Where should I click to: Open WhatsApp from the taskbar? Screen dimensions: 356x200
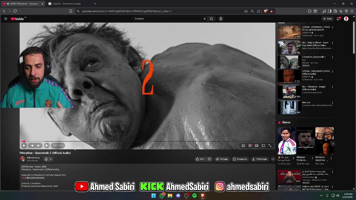click(162, 196)
